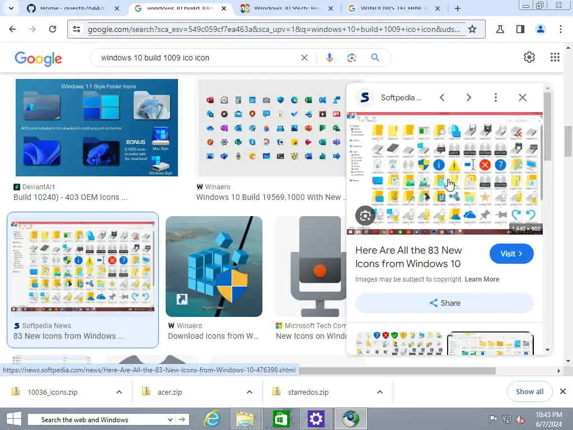Close the GitHub Home tab
The width and height of the screenshot is (573, 430).
tap(116, 8)
